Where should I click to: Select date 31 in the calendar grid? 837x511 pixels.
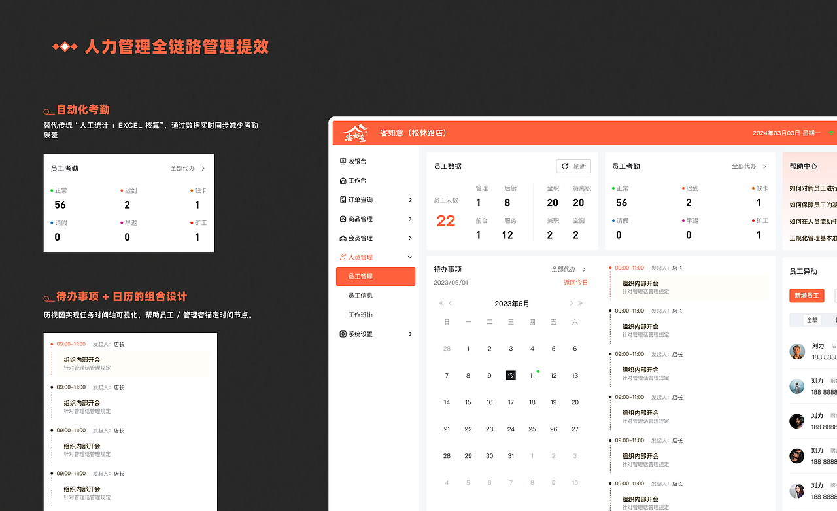click(511, 456)
